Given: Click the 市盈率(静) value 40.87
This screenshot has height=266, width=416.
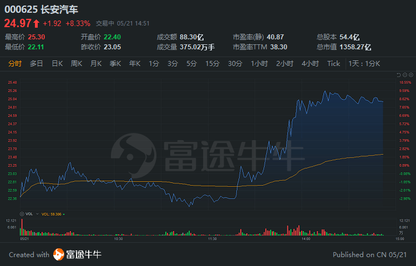Looking at the screenshot, I should tap(275, 37).
